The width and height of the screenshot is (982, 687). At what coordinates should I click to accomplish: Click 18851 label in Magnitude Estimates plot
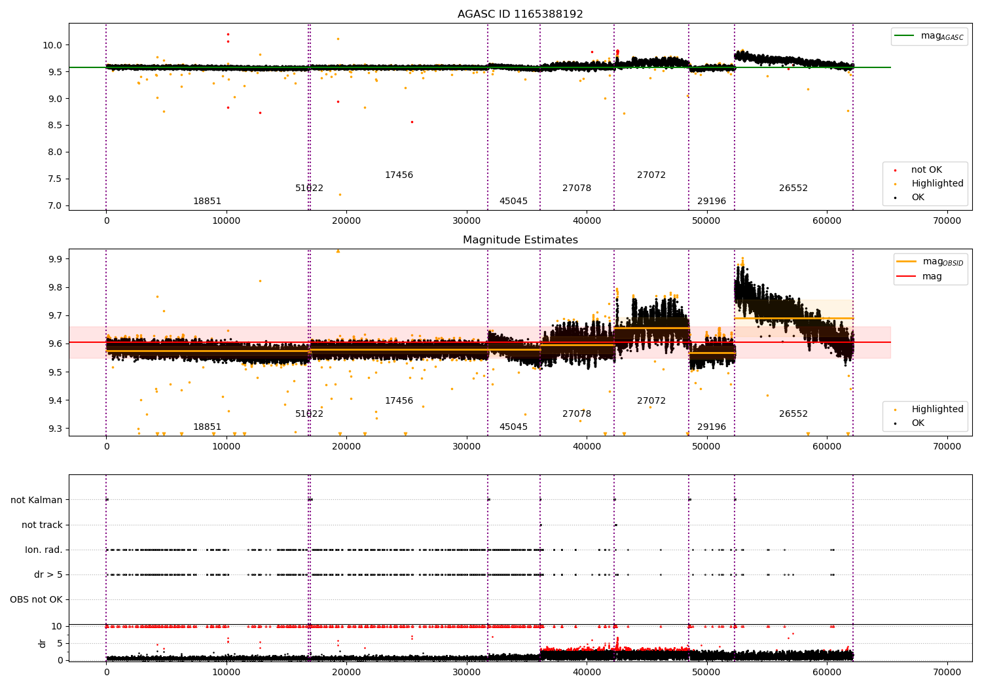pyautogui.click(x=207, y=427)
